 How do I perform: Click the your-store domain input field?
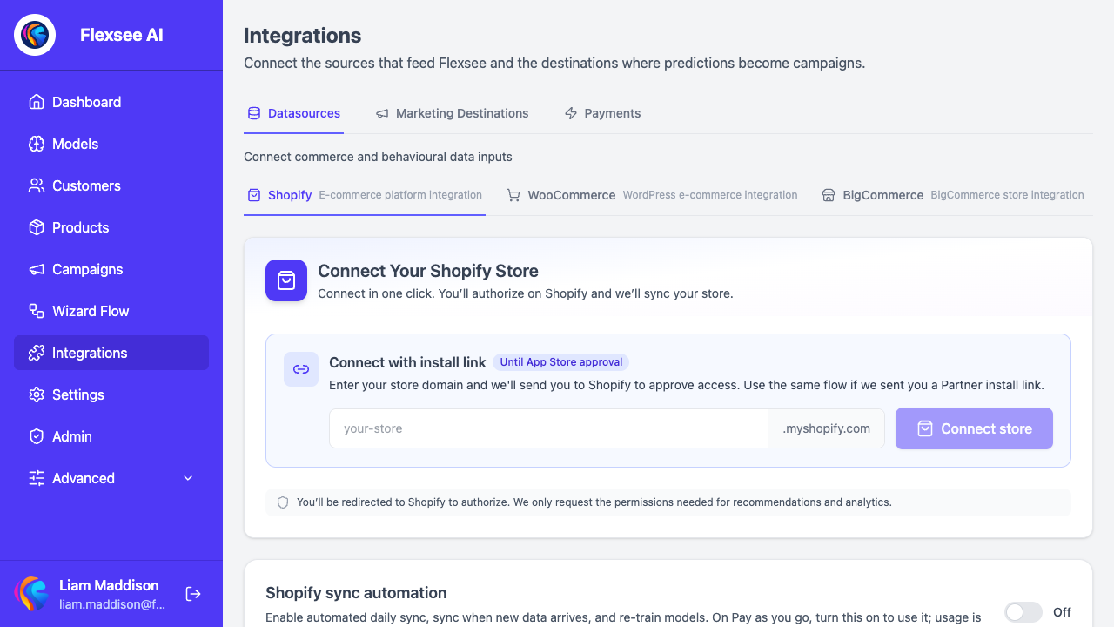548,428
